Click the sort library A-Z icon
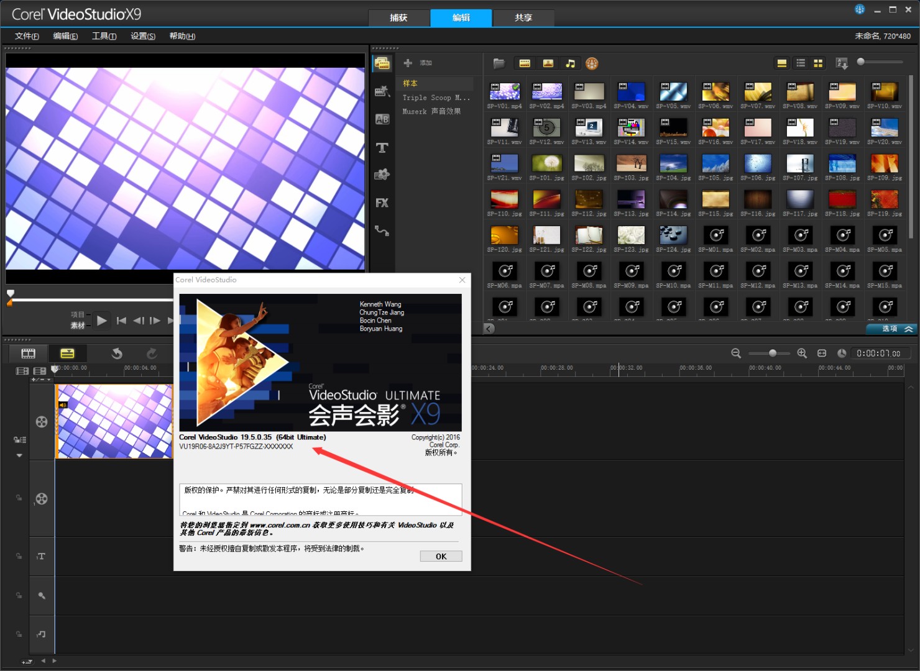 [x=842, y=63]
